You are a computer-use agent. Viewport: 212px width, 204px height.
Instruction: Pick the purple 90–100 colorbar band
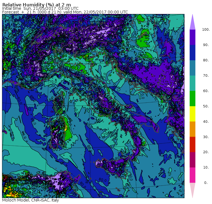click(x=192, y=37)
